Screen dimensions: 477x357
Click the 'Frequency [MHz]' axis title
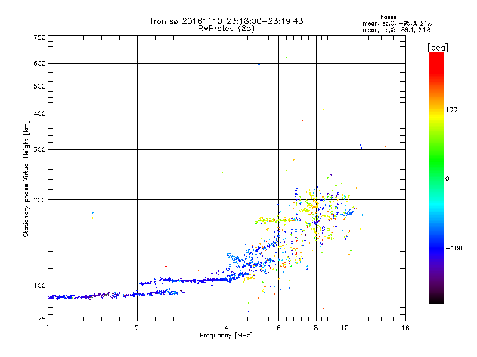point(226,336)
